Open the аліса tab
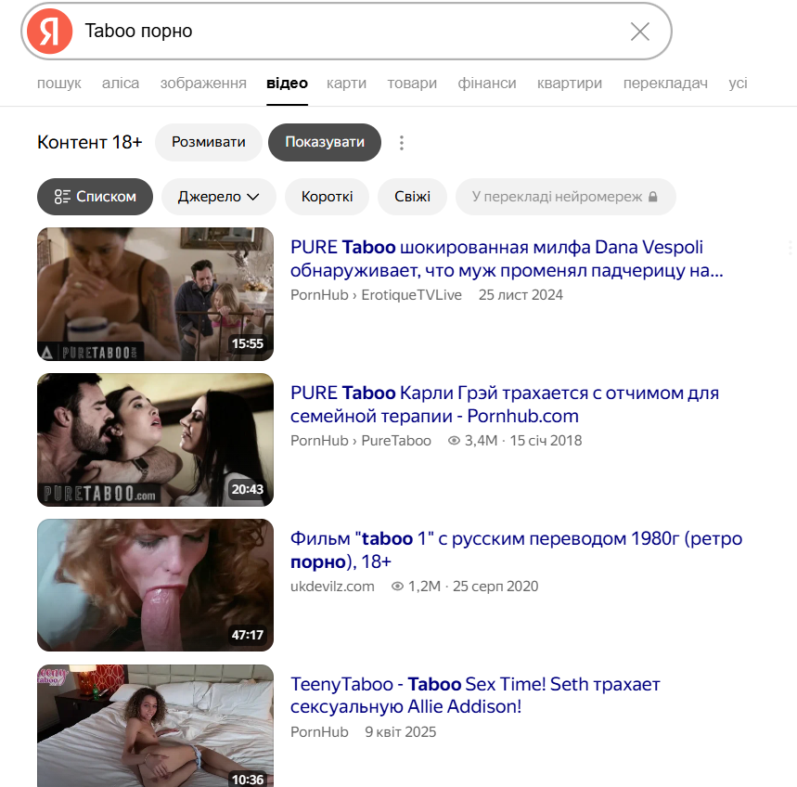This screenshot has height=787, width=797. click(121, 83)
